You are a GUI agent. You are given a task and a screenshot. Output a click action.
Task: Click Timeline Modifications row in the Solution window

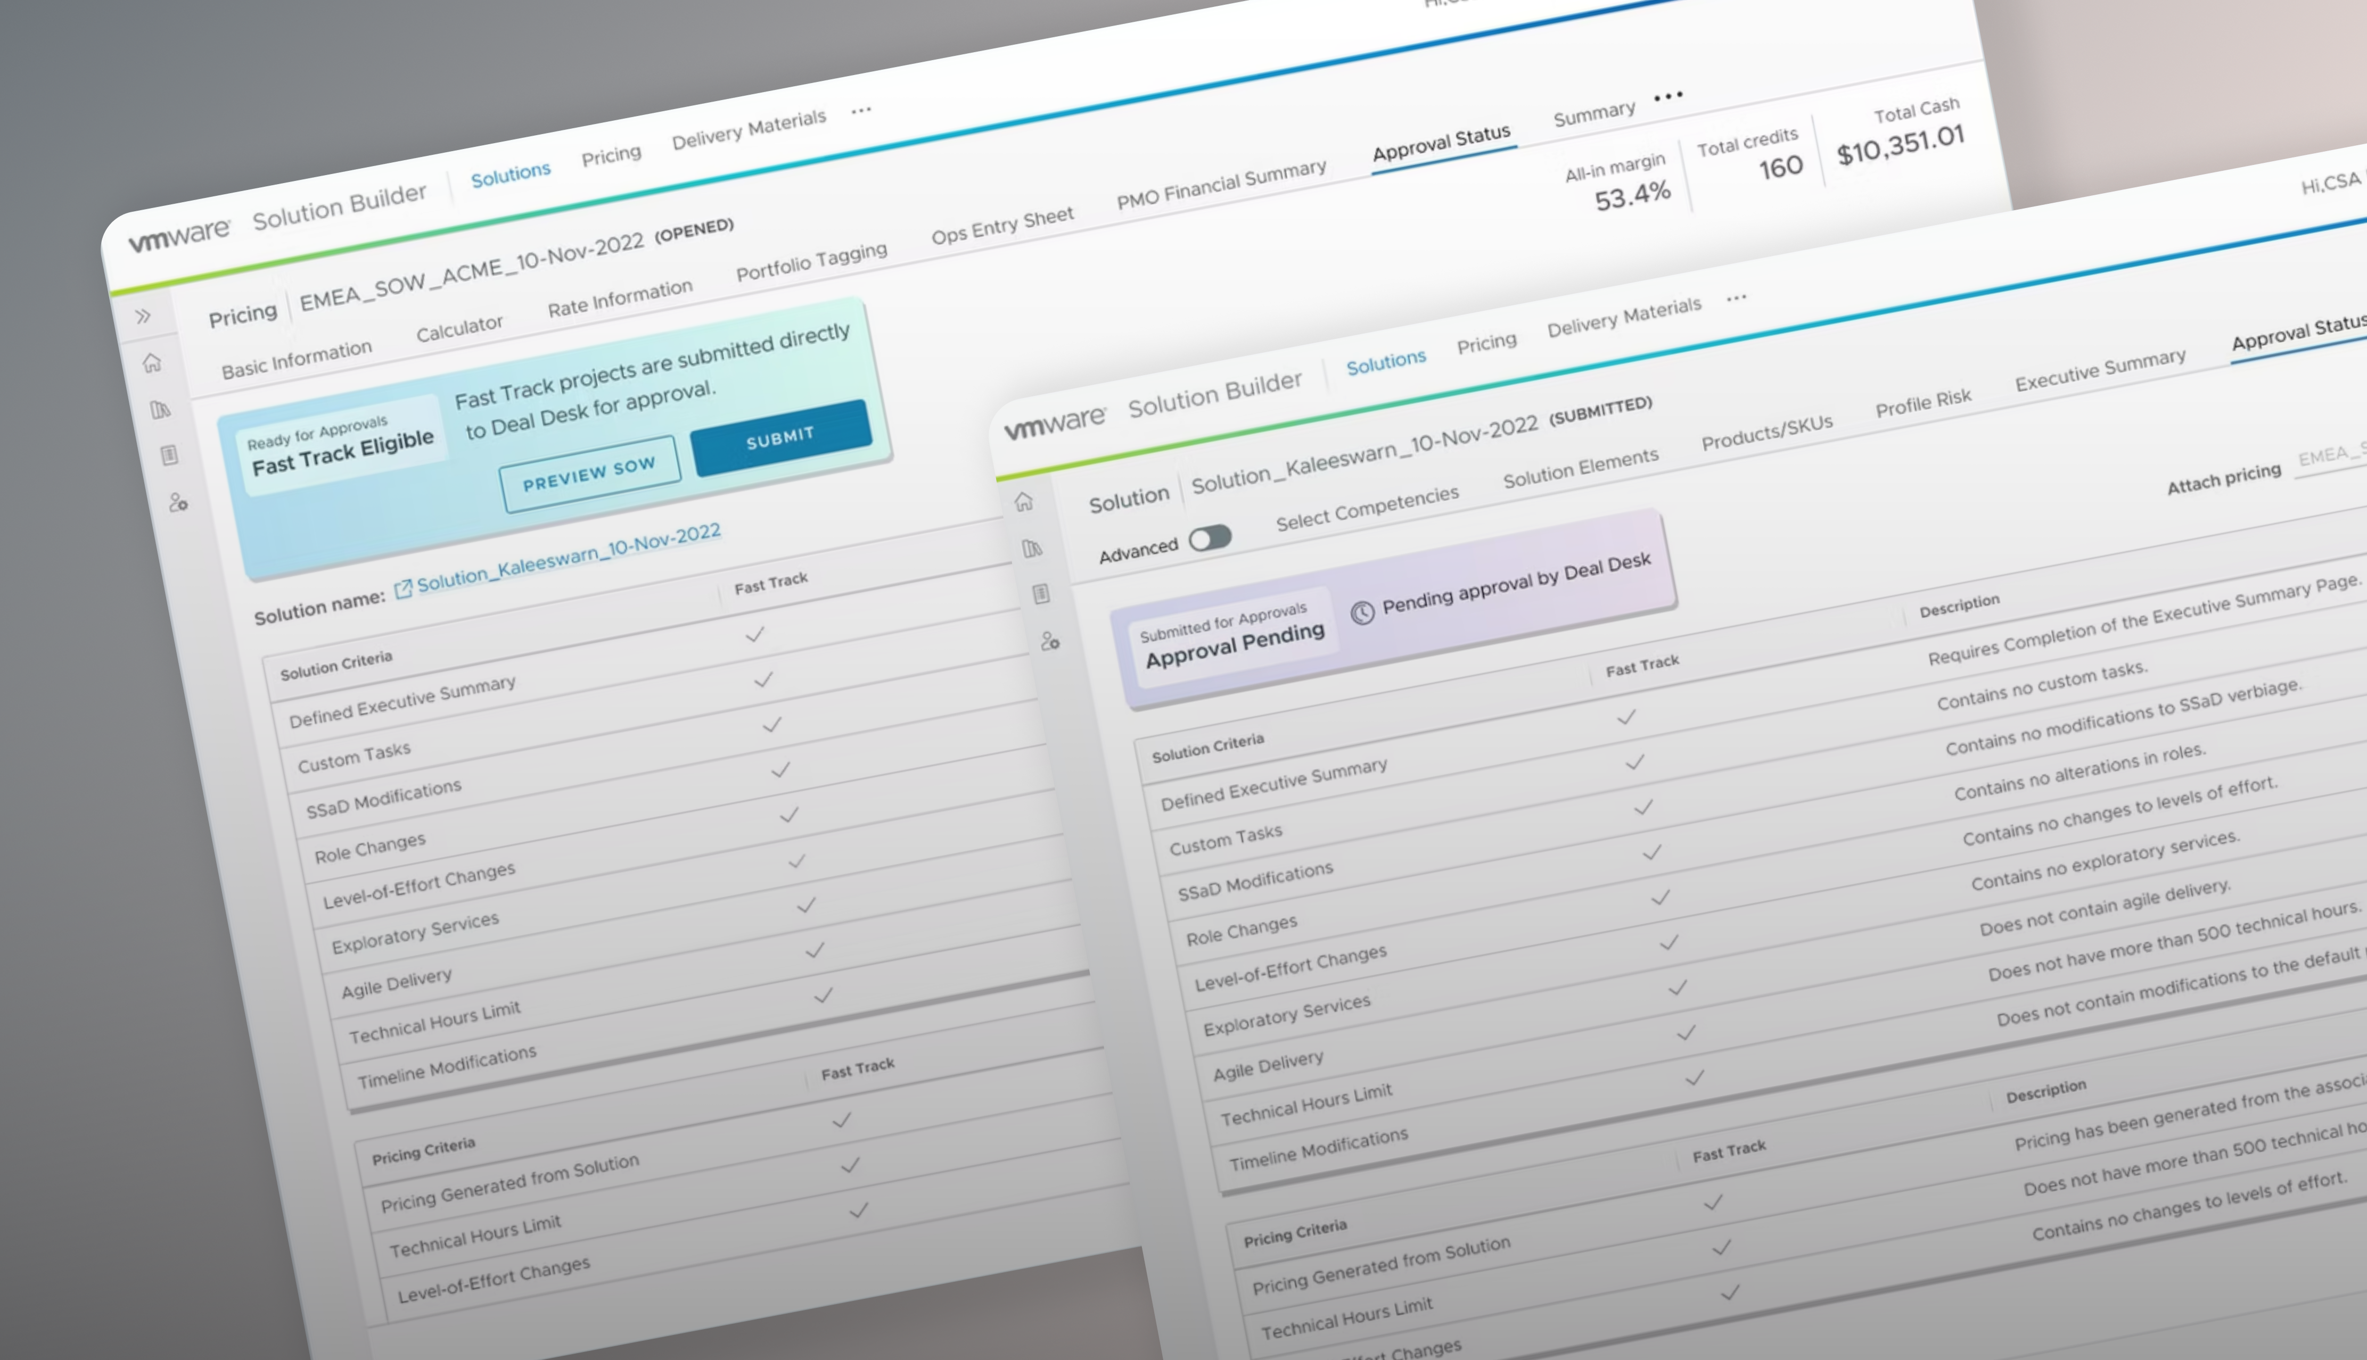(1318, 1149)
